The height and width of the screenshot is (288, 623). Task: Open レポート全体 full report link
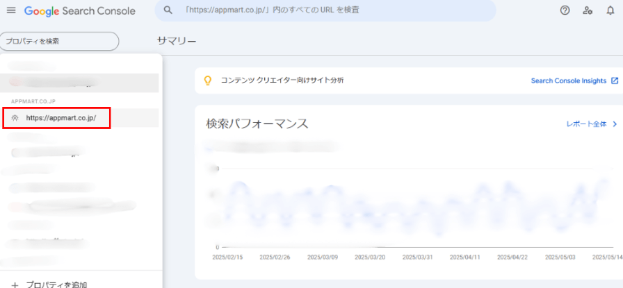(x=586, y=124)
